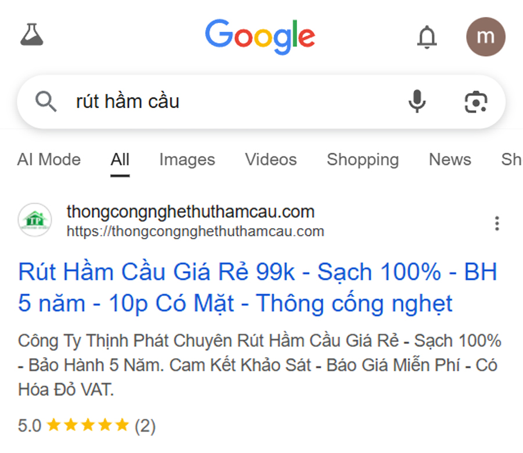Switch to AI Mode tab
The width and height of the screenshot is (523, 453).
tap(49, 159)
